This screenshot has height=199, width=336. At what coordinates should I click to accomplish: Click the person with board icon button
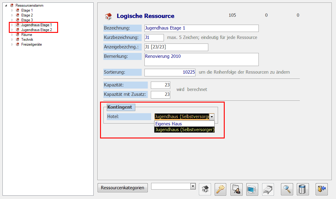pos(237,189)
